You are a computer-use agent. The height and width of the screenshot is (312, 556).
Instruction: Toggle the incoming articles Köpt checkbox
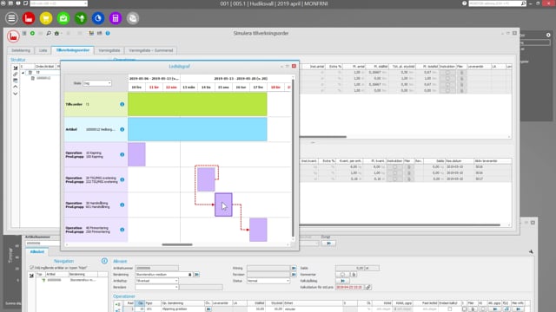(x=32, y=268)
